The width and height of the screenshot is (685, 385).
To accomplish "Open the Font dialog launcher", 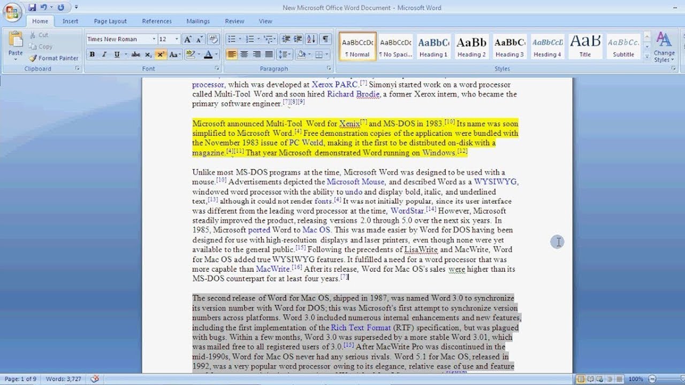I will click(x=217, y=69).
